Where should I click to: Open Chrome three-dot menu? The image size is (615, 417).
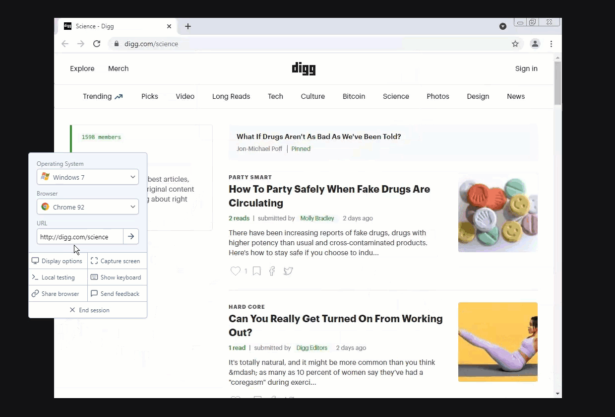(551, 44)
